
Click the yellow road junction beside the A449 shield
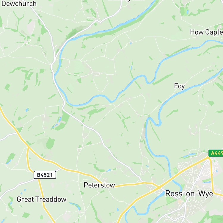[x=209, y=157]
